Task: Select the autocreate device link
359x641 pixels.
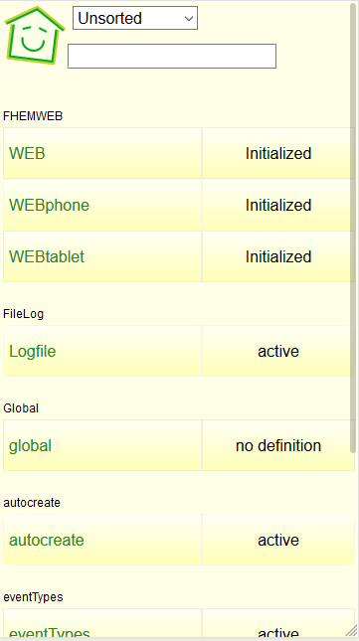Action: tap(46, 540)
